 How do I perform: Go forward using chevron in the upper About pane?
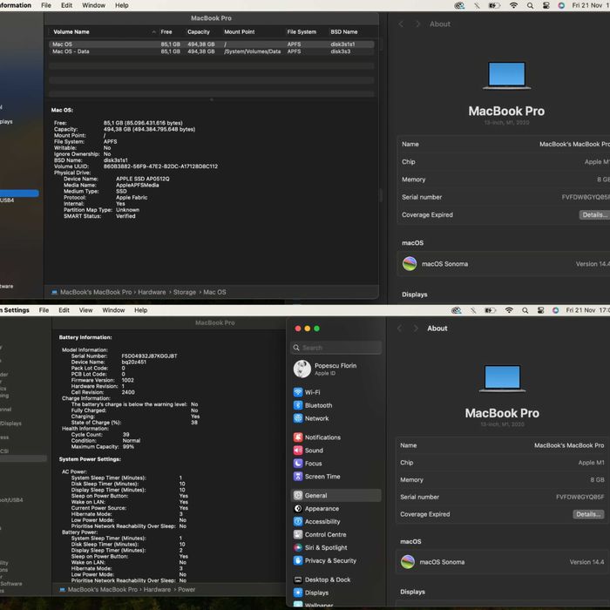[x=417, y=24]
